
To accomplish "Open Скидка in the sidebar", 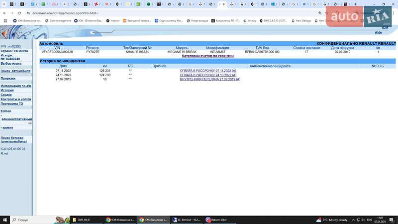I will pyautogui.click(x=6, y=95).
